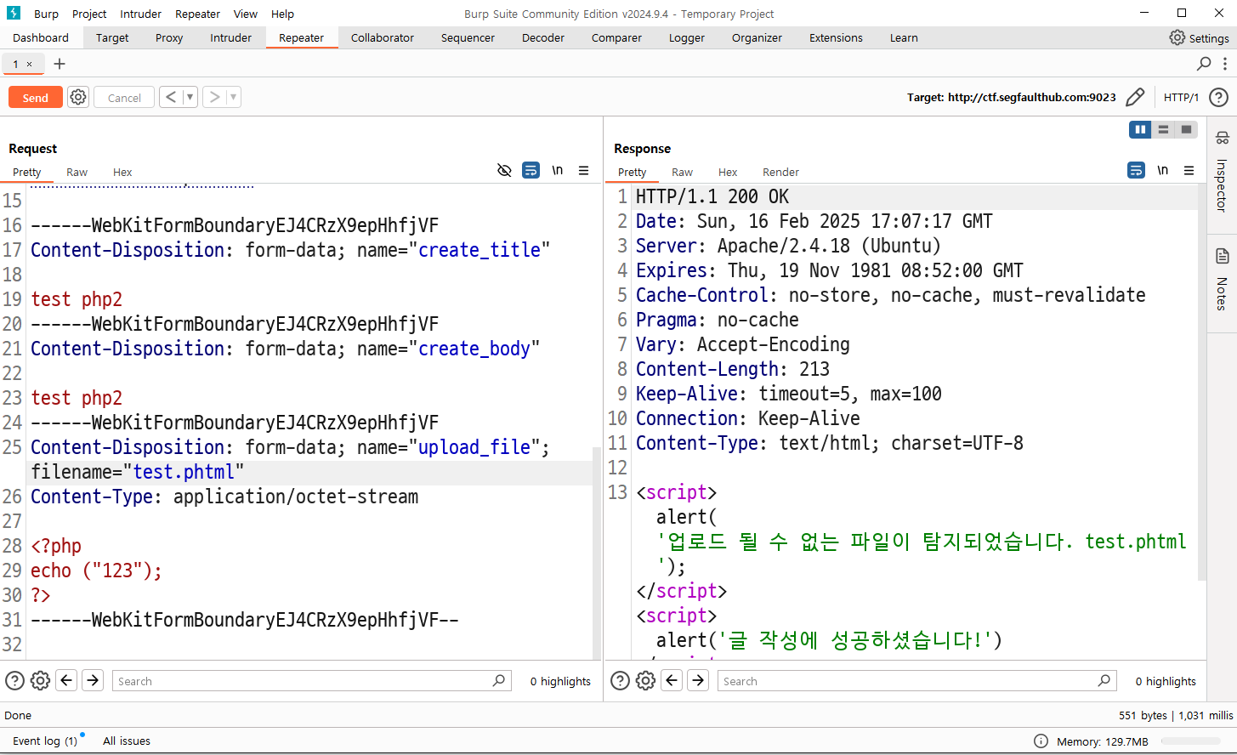Toggle line wrap in Response panel
This screenshot has width=1237, height=755.
1136,170
